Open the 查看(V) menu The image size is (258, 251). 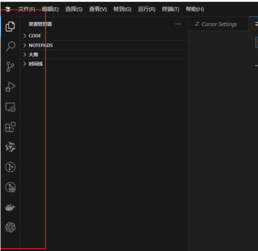tap(98, 9)
